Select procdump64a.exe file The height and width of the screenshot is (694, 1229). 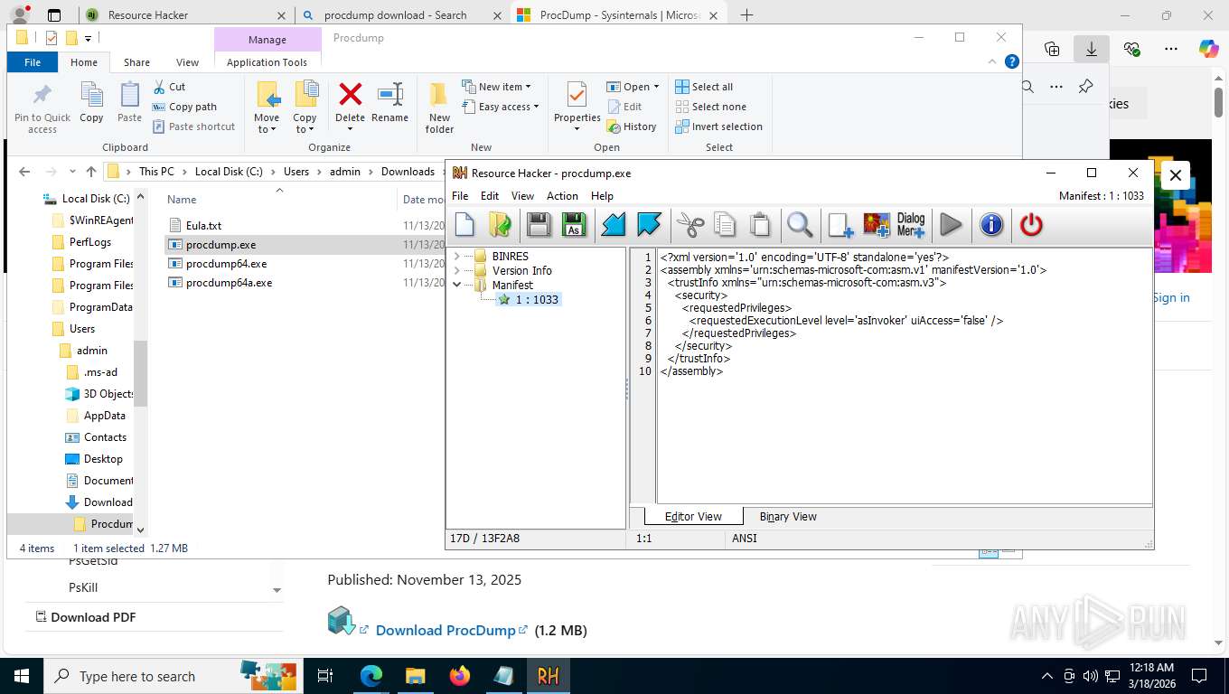click(229, 283)
